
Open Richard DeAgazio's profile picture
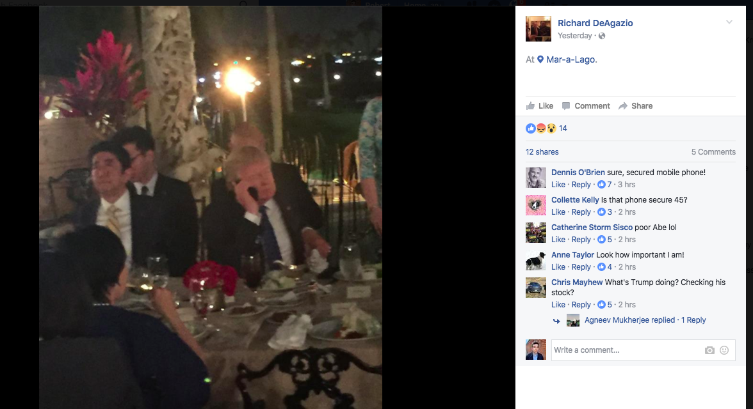point(538,29)
